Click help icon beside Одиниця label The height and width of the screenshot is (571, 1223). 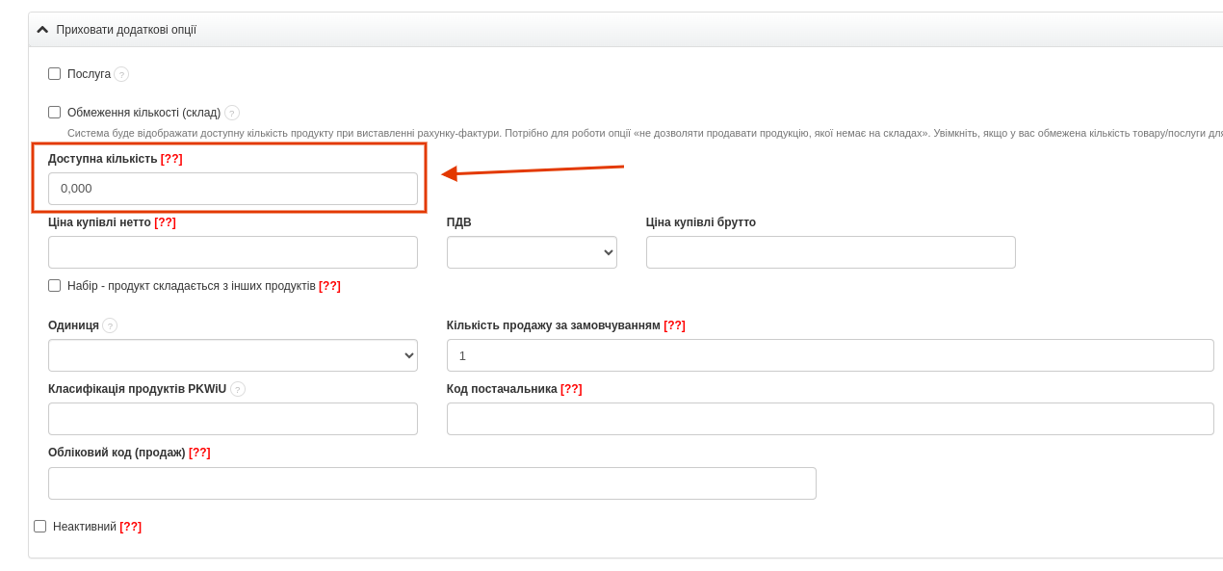(x=110, y=325)
